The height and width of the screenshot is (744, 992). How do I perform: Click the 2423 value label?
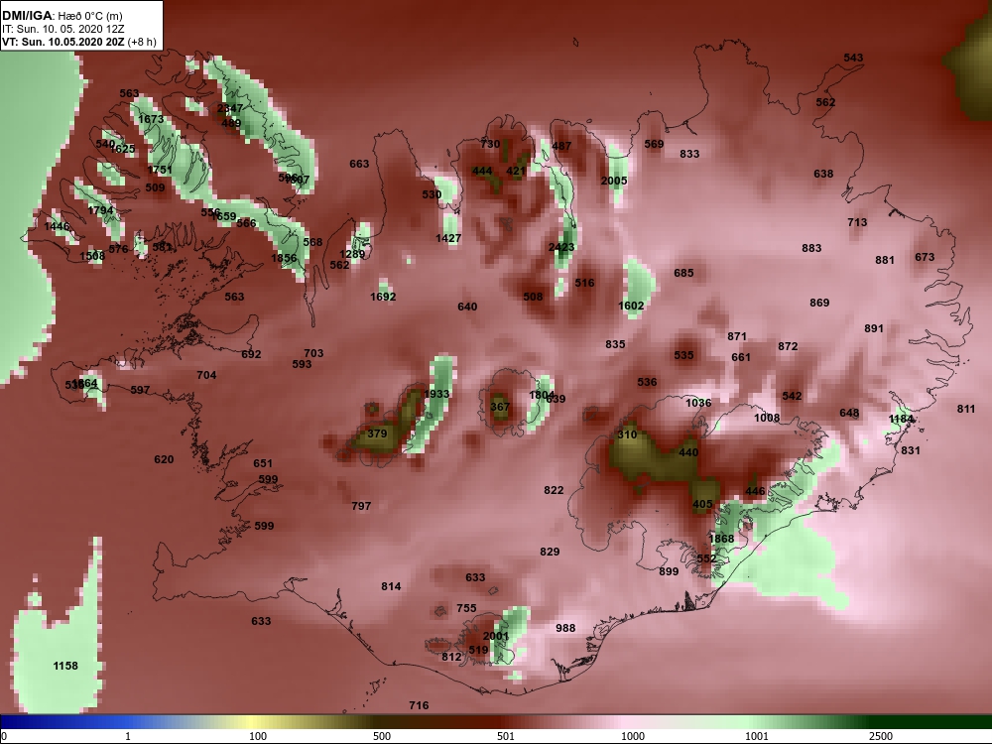tap(561, 247)
